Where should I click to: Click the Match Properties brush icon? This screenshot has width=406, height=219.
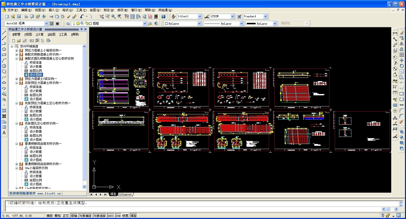tap(69, 16)
